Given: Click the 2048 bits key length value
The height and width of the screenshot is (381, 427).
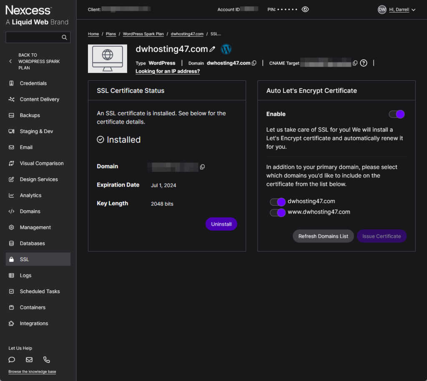Looking at the screenshot, I should coord(162,204).
